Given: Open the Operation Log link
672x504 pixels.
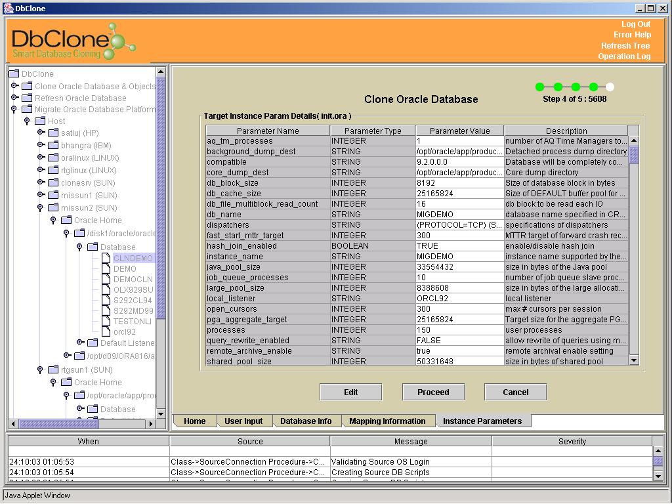Looking at the screenshot, I should click(x=624, y=56).
